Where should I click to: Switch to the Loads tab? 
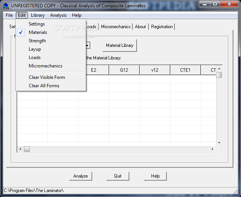click(92, 27)
